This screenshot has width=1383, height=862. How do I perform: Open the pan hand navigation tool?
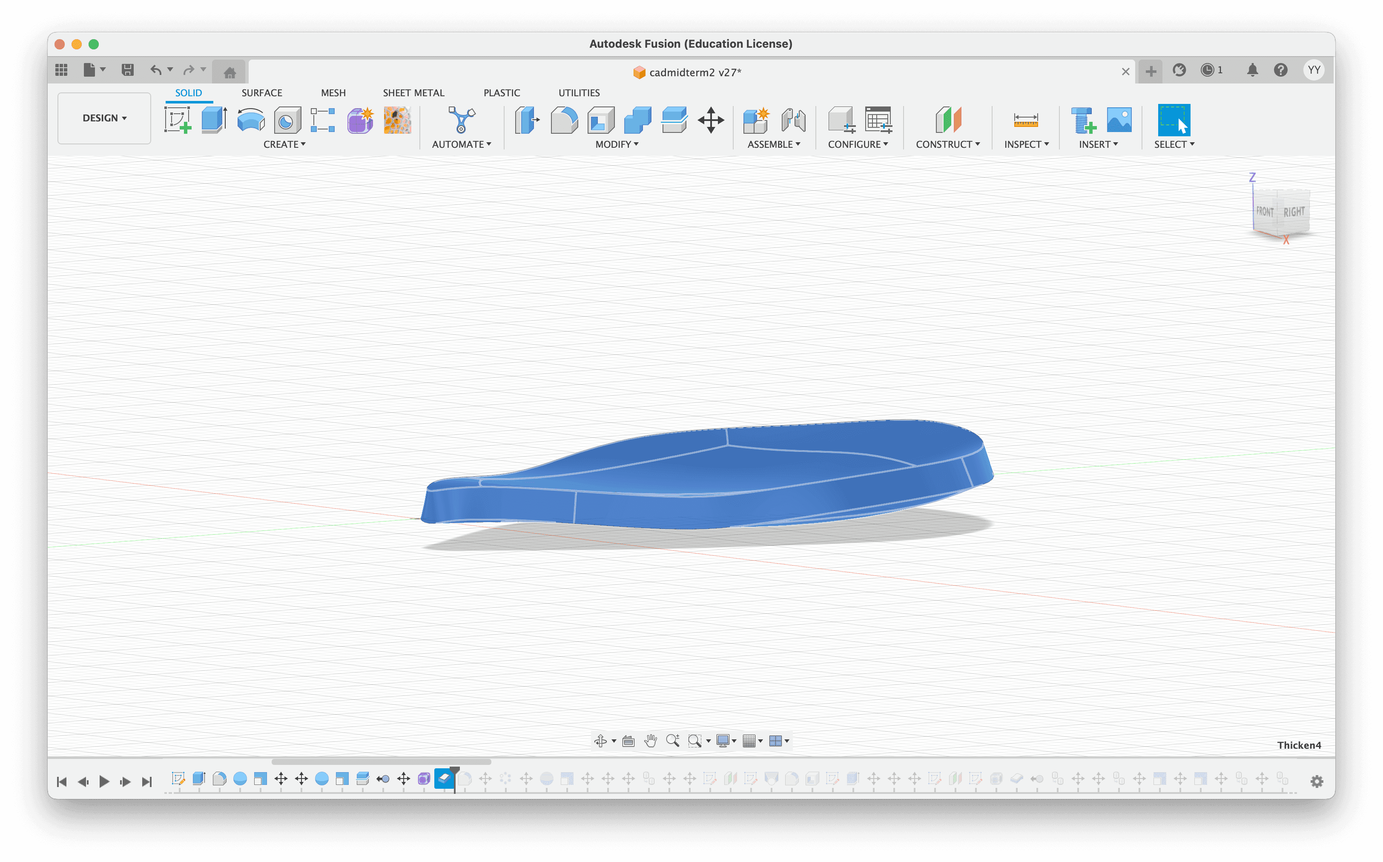point(650,741)
